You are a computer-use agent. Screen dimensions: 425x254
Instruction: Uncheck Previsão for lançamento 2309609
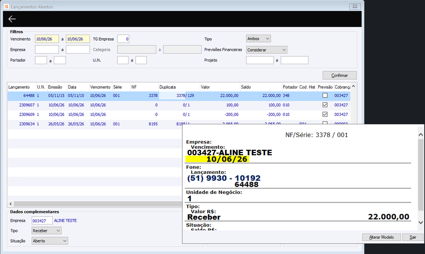tap(325, 114)
